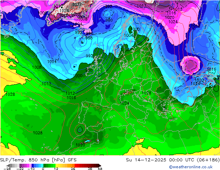The image size is (220, 170).
Task: Click the '988' isobar label near Iceland
Action: (x=89, y=38)
